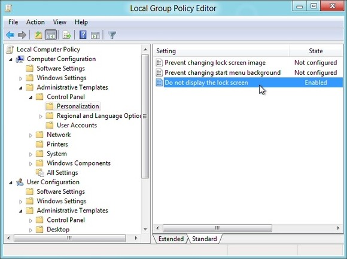Expand the Windows Components node
The width and height of the screenshot is (347, 259).
coord(31,164)
